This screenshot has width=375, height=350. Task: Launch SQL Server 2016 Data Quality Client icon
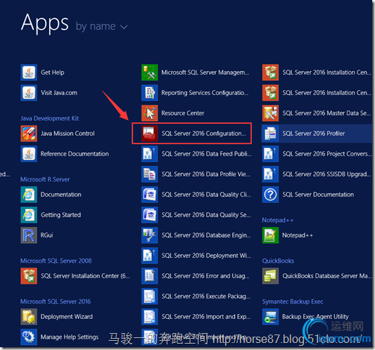(x=149, y=194)
